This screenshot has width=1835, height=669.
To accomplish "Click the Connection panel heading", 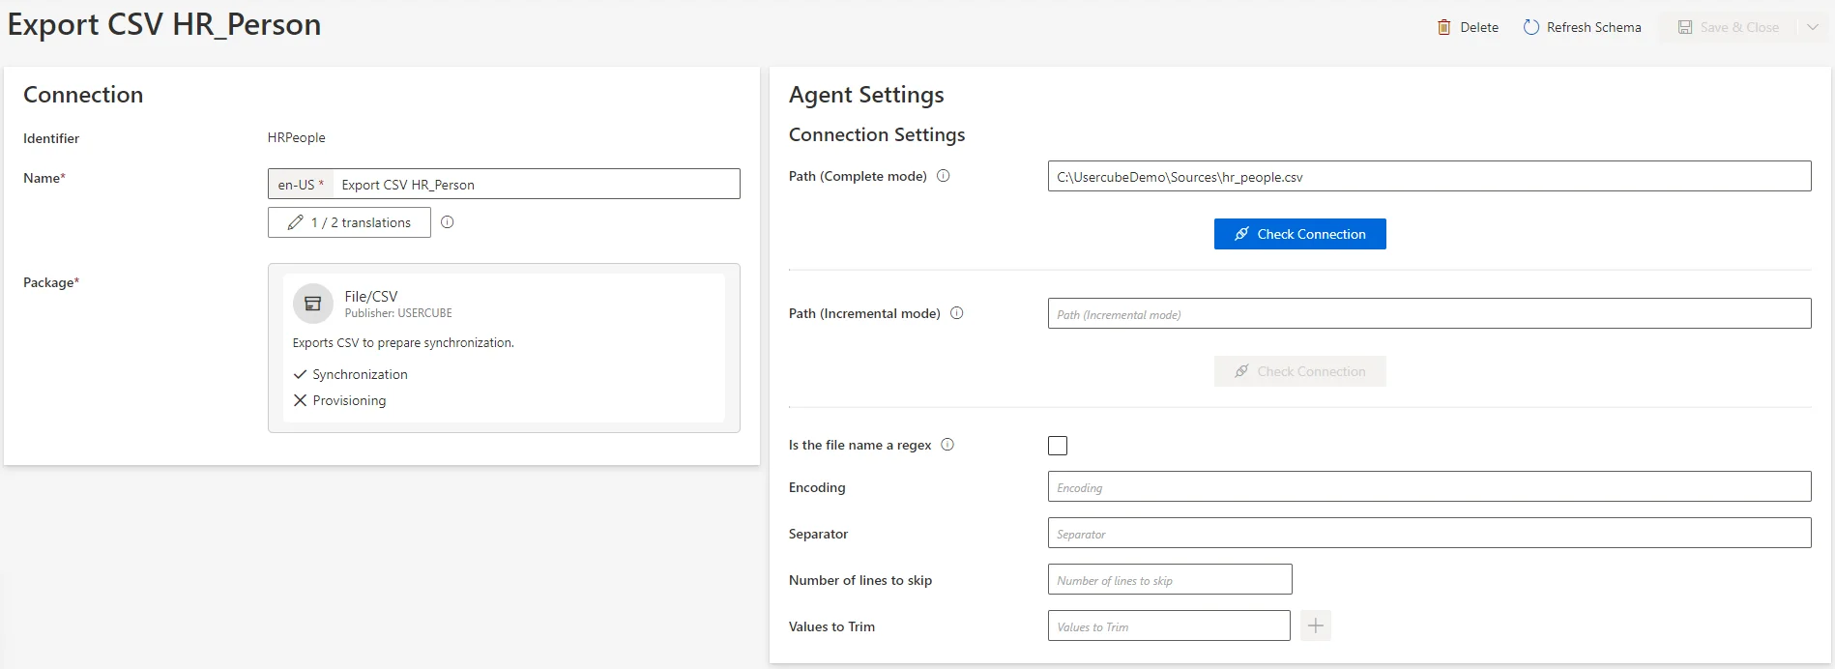I will point(83,95).
